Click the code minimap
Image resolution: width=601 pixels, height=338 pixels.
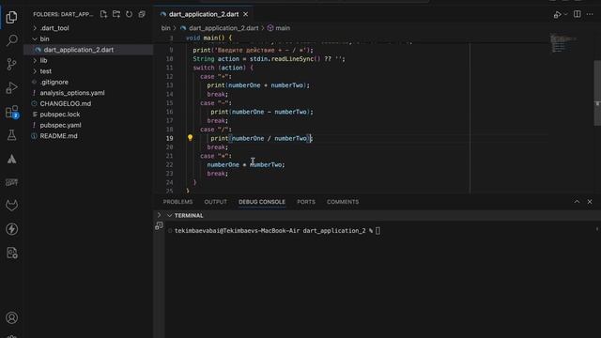[x=563, y=43]
